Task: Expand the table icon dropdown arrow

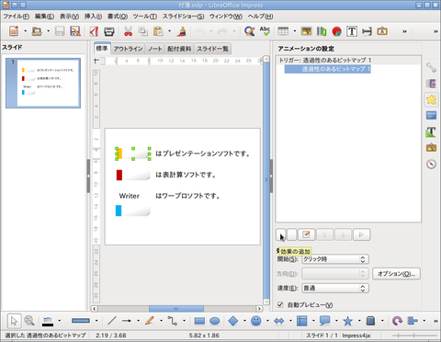Action: tap(295, 31)
